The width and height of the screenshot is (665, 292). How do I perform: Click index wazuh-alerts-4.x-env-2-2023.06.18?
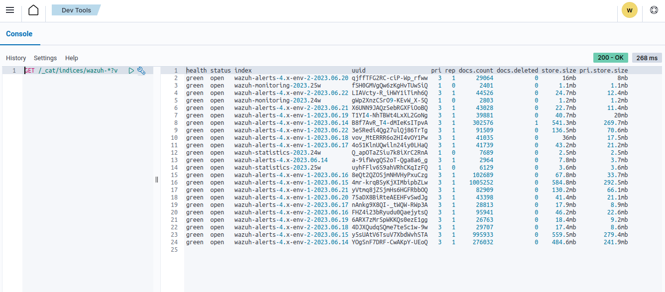[291, 227]
